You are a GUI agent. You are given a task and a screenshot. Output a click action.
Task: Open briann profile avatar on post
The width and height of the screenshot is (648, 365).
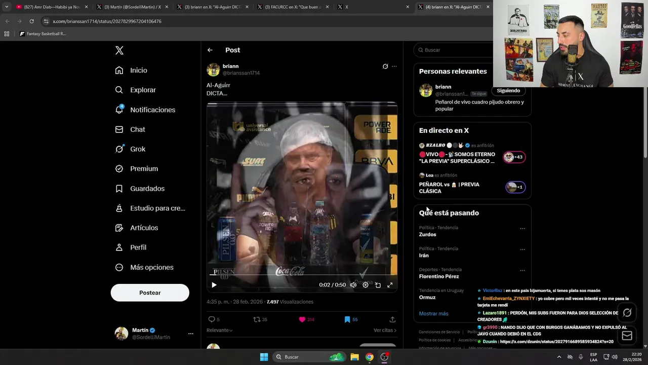[213, 69]
